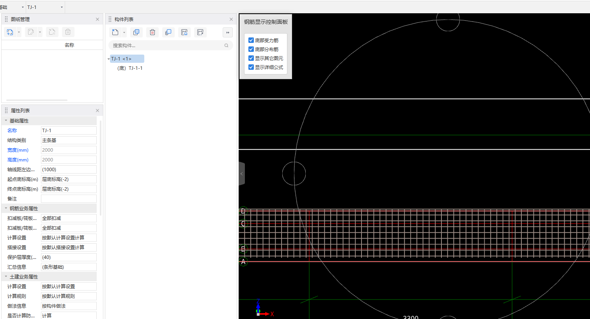Click the copy component icon in 构件列表
This screenshot has height=319, width=590.
click(x=136, y=32)
